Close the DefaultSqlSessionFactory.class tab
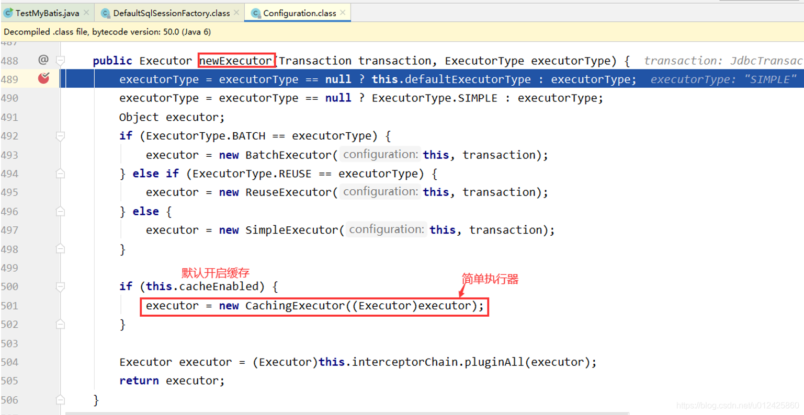 click(x=236, y=13)
